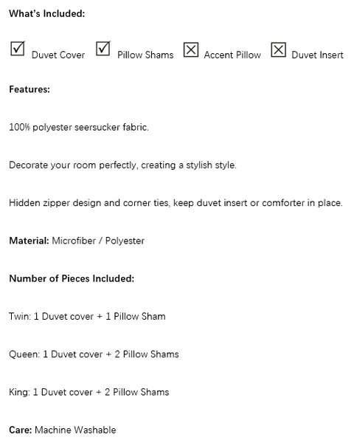The image size is (354, 443).
Task: Click the crossed Duvet Insert box
Action: 279,50
